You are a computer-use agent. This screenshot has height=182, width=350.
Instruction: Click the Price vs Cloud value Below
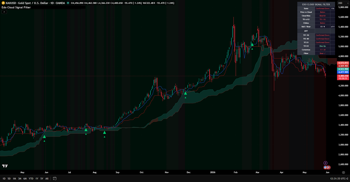point(322,12)
